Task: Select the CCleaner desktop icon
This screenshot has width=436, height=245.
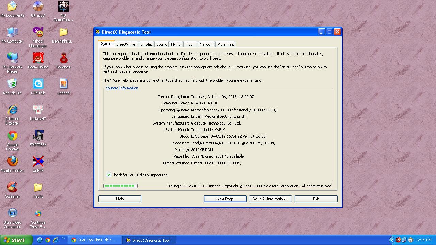Action: pos(12,190)
